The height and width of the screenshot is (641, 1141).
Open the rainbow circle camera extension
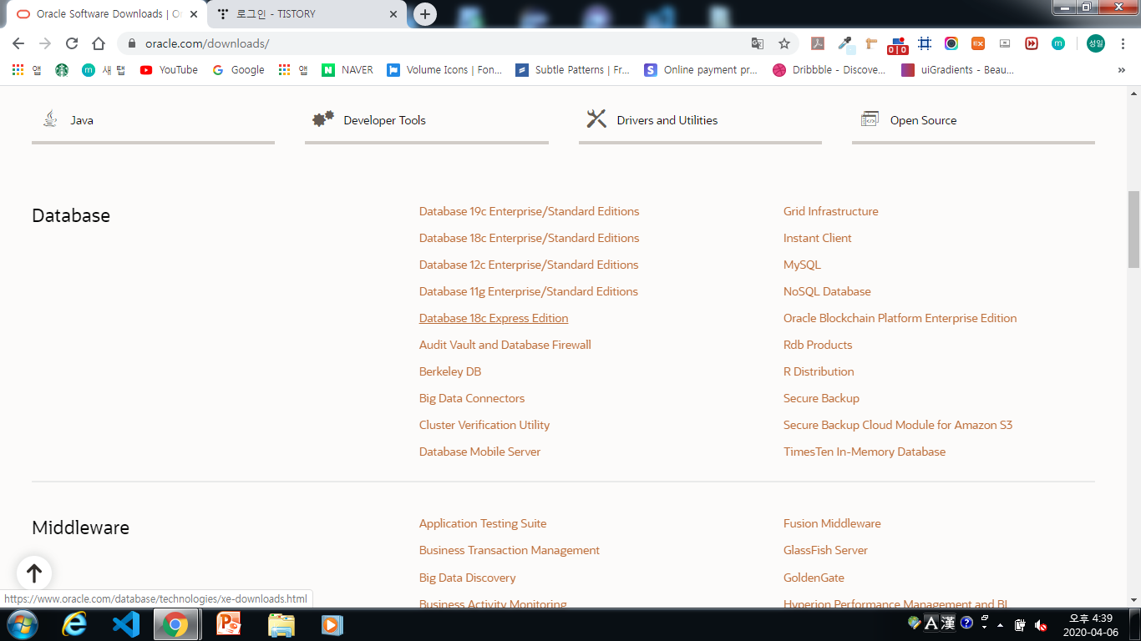click(951, 43)
